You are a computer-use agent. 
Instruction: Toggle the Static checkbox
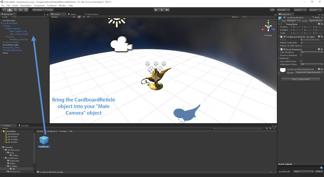coord(313,17)
